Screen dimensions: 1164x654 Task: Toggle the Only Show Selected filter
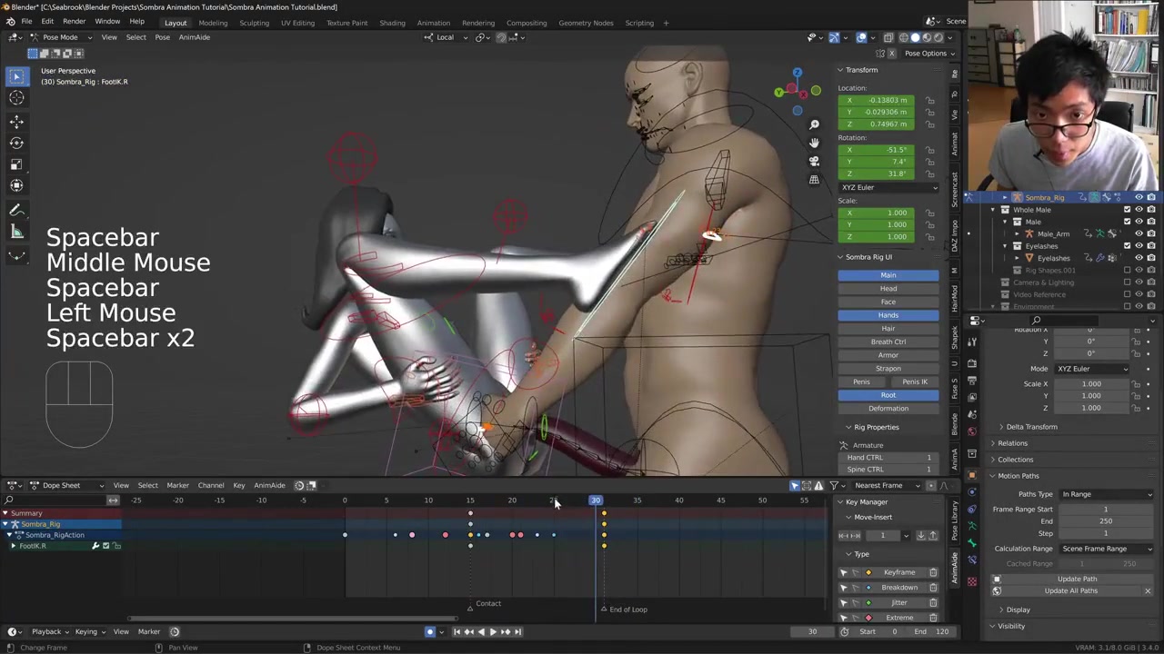click(x=795, y=485)
